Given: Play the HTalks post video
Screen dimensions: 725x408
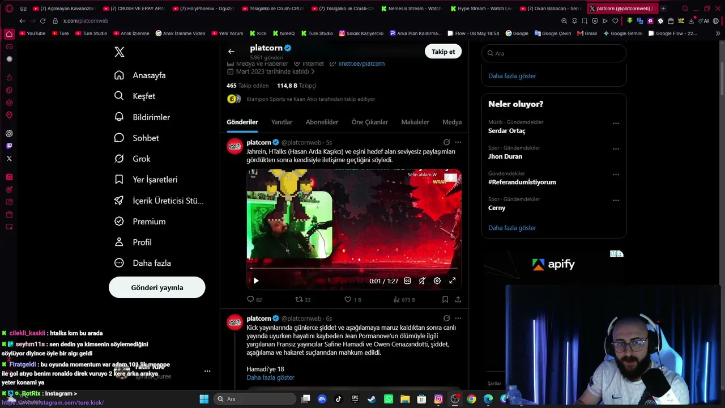Looking at the screenshot, I should point(256,280).
